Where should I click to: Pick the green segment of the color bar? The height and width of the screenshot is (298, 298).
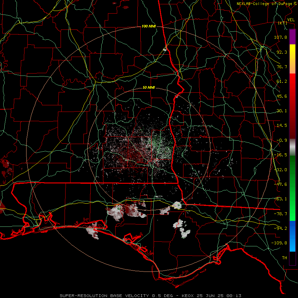292,188
